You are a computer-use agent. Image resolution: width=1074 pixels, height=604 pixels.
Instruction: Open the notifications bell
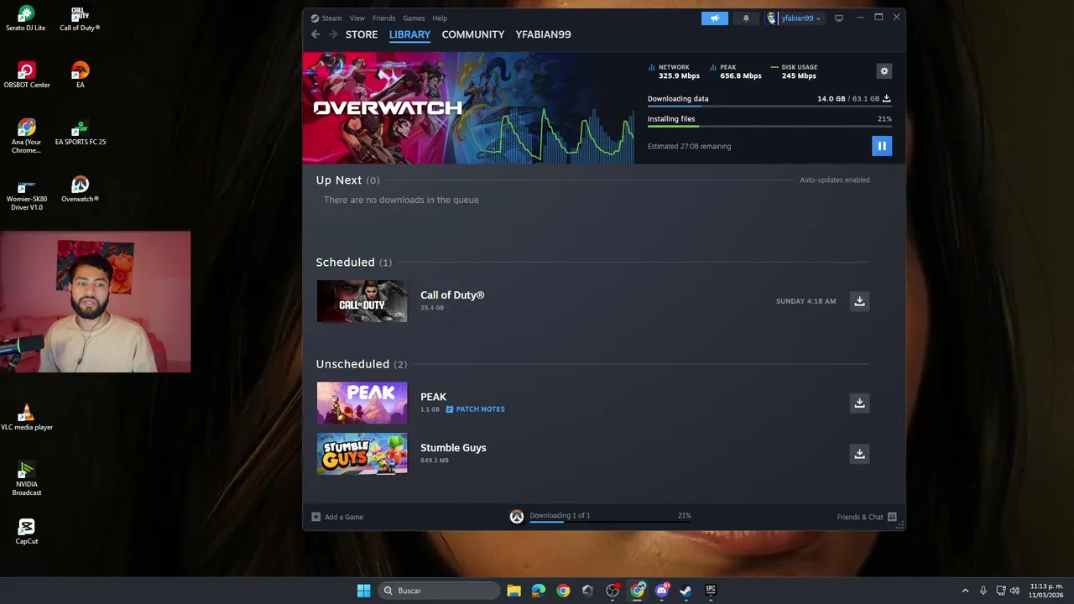click(746, 18)
